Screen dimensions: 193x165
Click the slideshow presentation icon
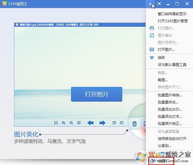pyautogui.click(x=79, y=123)
